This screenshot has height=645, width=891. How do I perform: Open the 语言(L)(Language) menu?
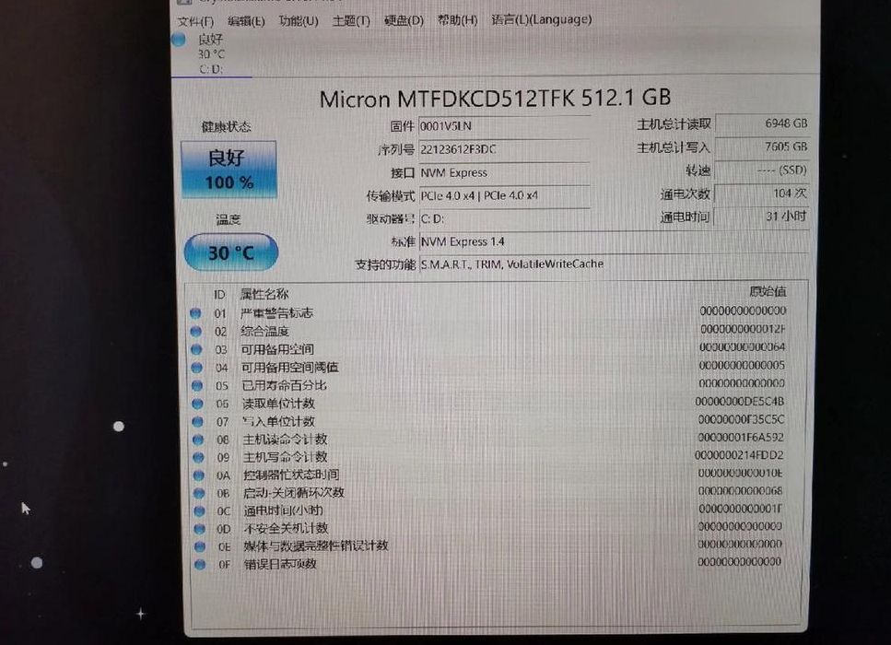(x=542, y=19)
